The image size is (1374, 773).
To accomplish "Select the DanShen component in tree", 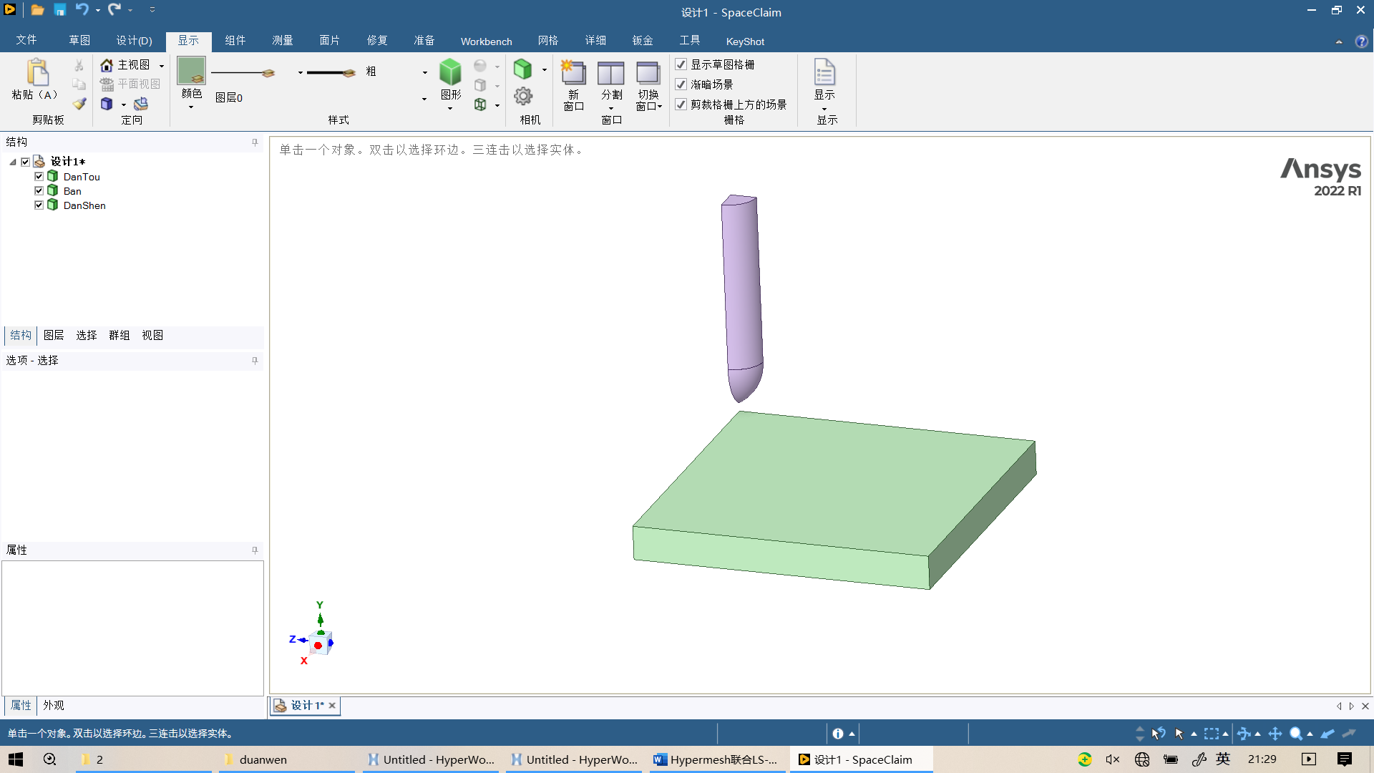I will pos(84,205).
